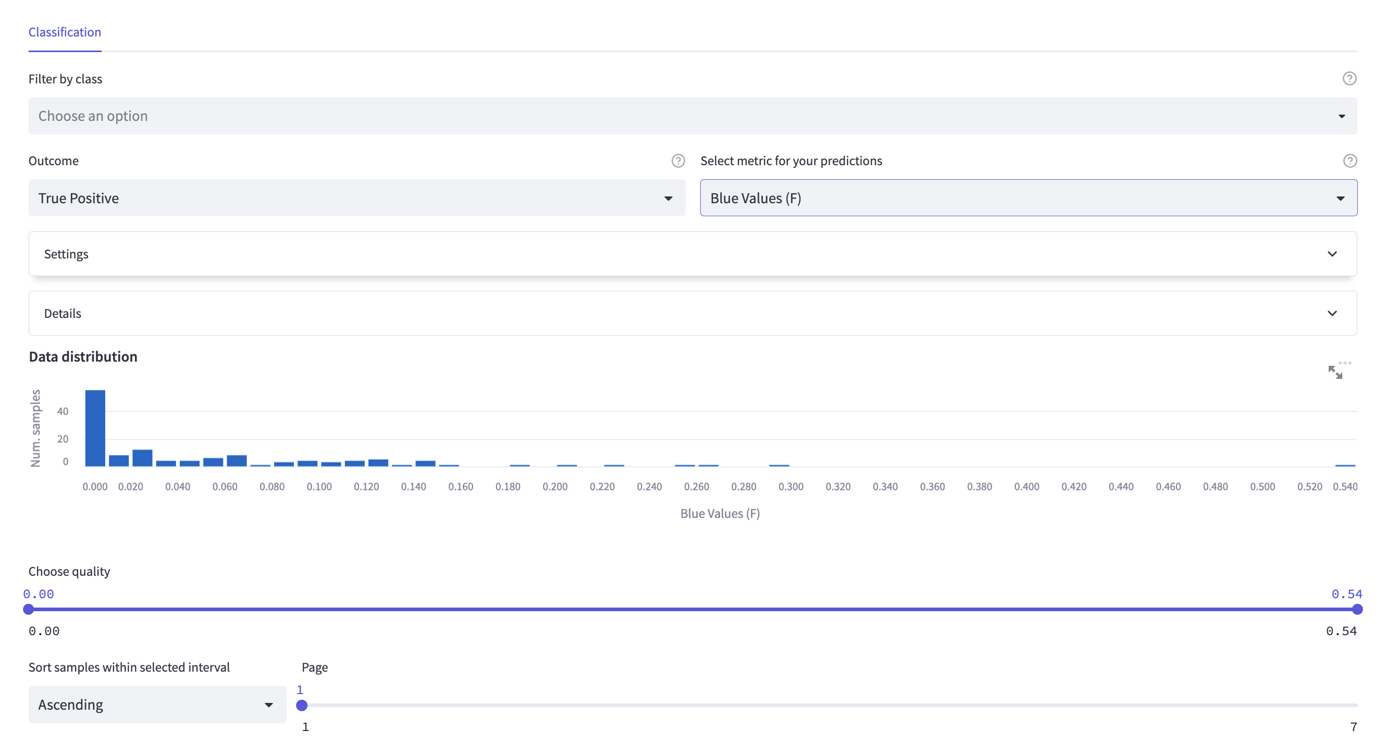The height and width of the screenshot is (742, 1386).
Task: Click 'Sort samples within selected interval' label
Action: click(129, 667)
